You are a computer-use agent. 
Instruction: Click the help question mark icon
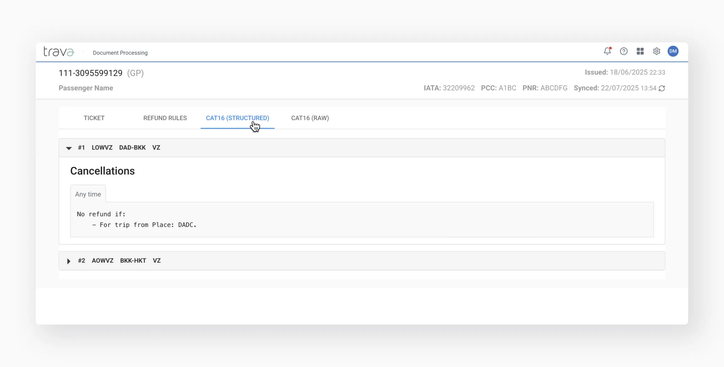click(x=623, y=51)
